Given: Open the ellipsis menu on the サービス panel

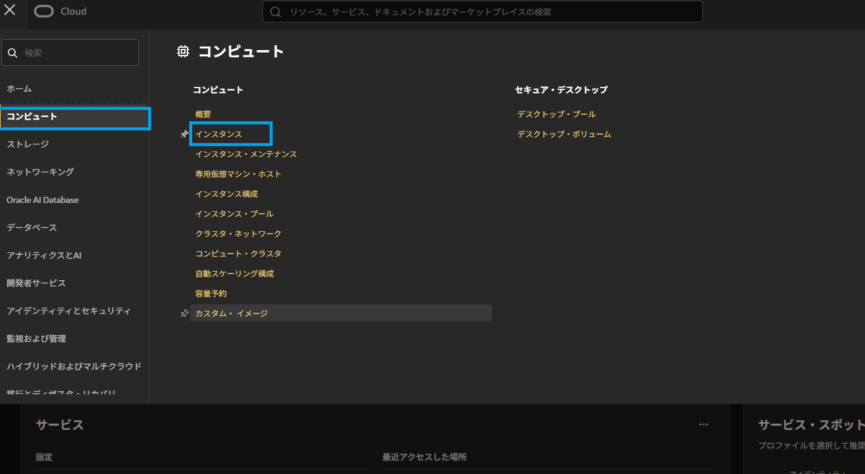Looking at the screenshot, I should point(703,424).
